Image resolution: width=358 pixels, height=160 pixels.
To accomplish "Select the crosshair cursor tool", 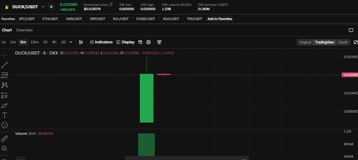I will (5, 55).
